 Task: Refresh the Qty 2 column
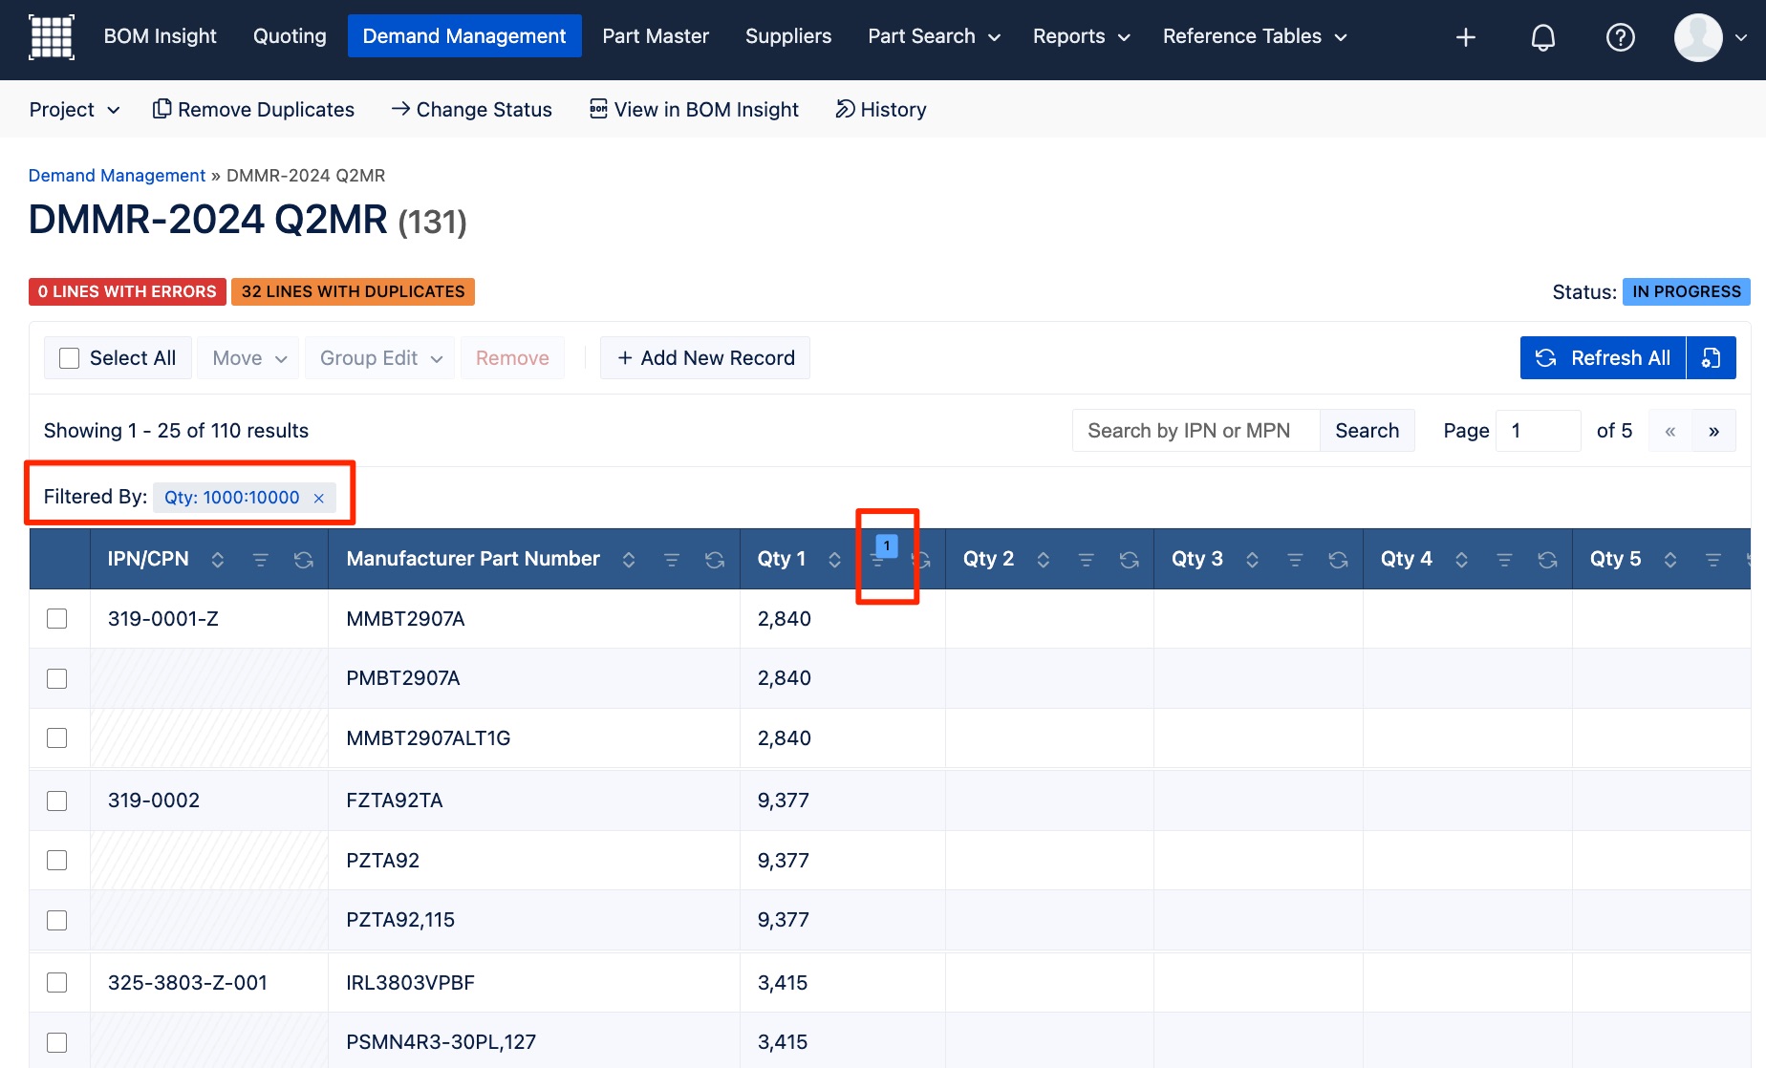point(1129,560)
